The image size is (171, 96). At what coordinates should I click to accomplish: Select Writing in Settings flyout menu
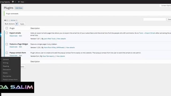click(6, 63)
